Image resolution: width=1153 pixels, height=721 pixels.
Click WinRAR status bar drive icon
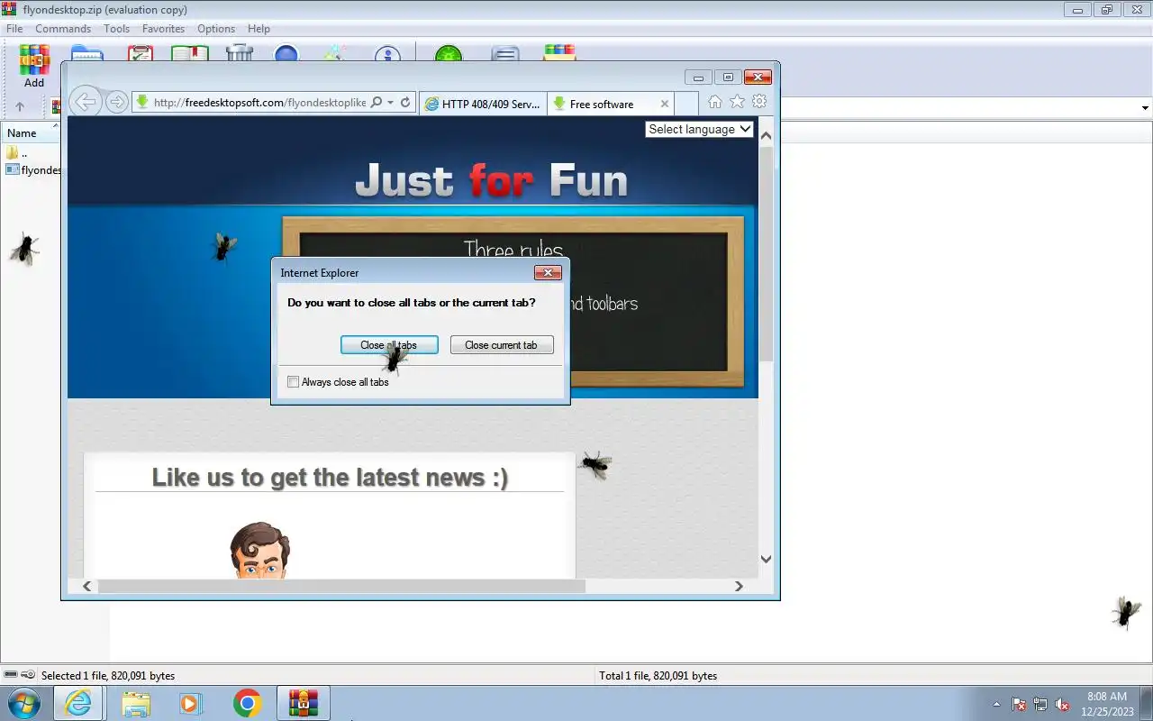(11, 675)
